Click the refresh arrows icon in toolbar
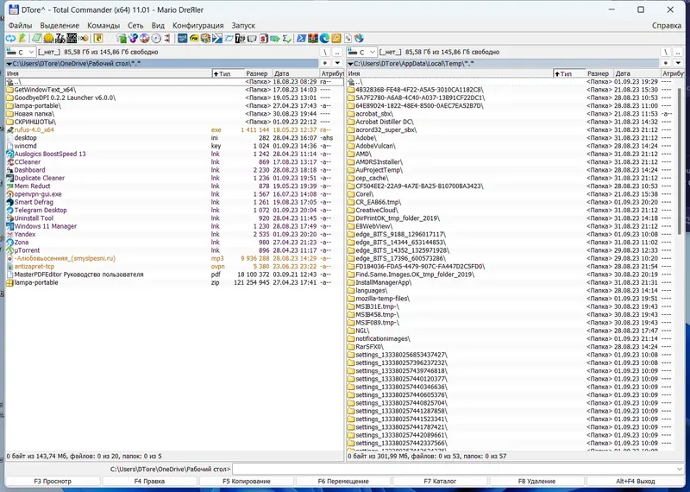Image resolution: width=690 pixels, height=492 pixels. point(9,38)
